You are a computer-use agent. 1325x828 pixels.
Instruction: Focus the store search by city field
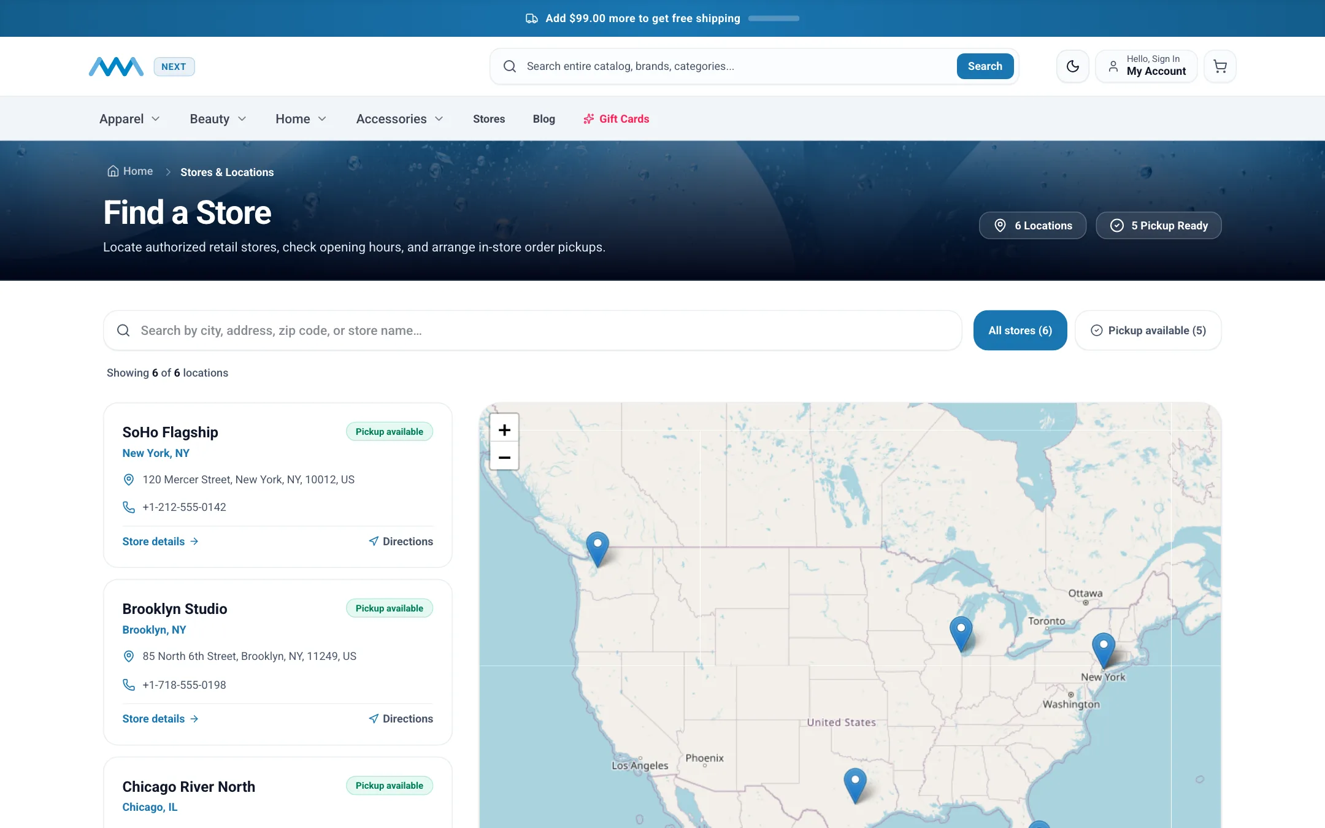click(x=532, y=331)
